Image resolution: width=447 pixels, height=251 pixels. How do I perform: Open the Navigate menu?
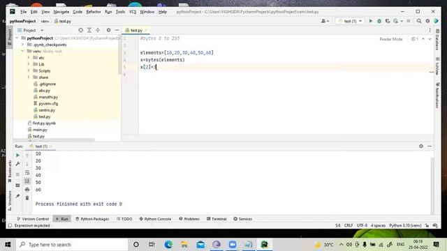(61, 12)
